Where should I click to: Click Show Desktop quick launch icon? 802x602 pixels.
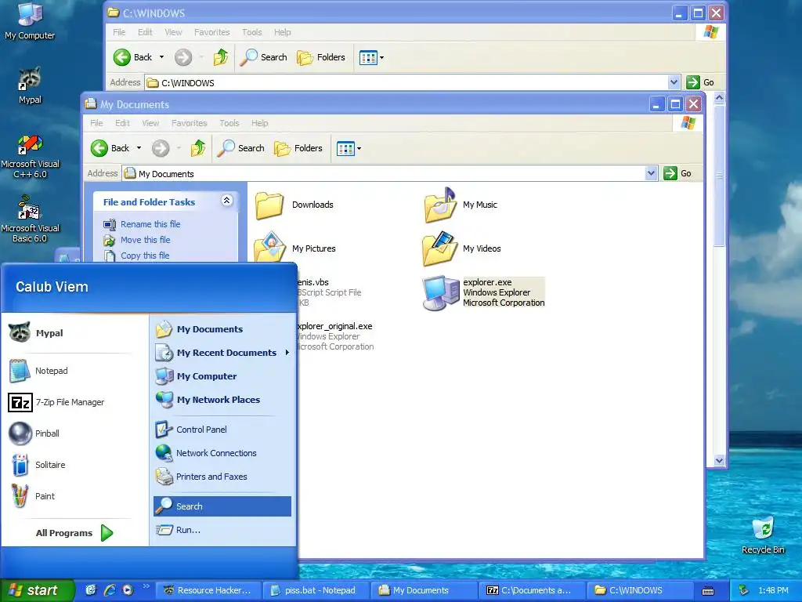(x=91, y=590)
